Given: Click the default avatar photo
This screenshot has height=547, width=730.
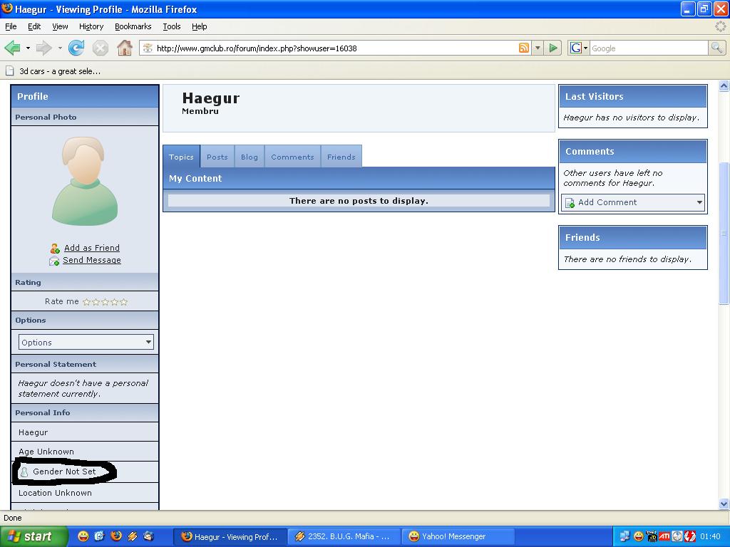Looking at the screenshot, I should point(85,181).
